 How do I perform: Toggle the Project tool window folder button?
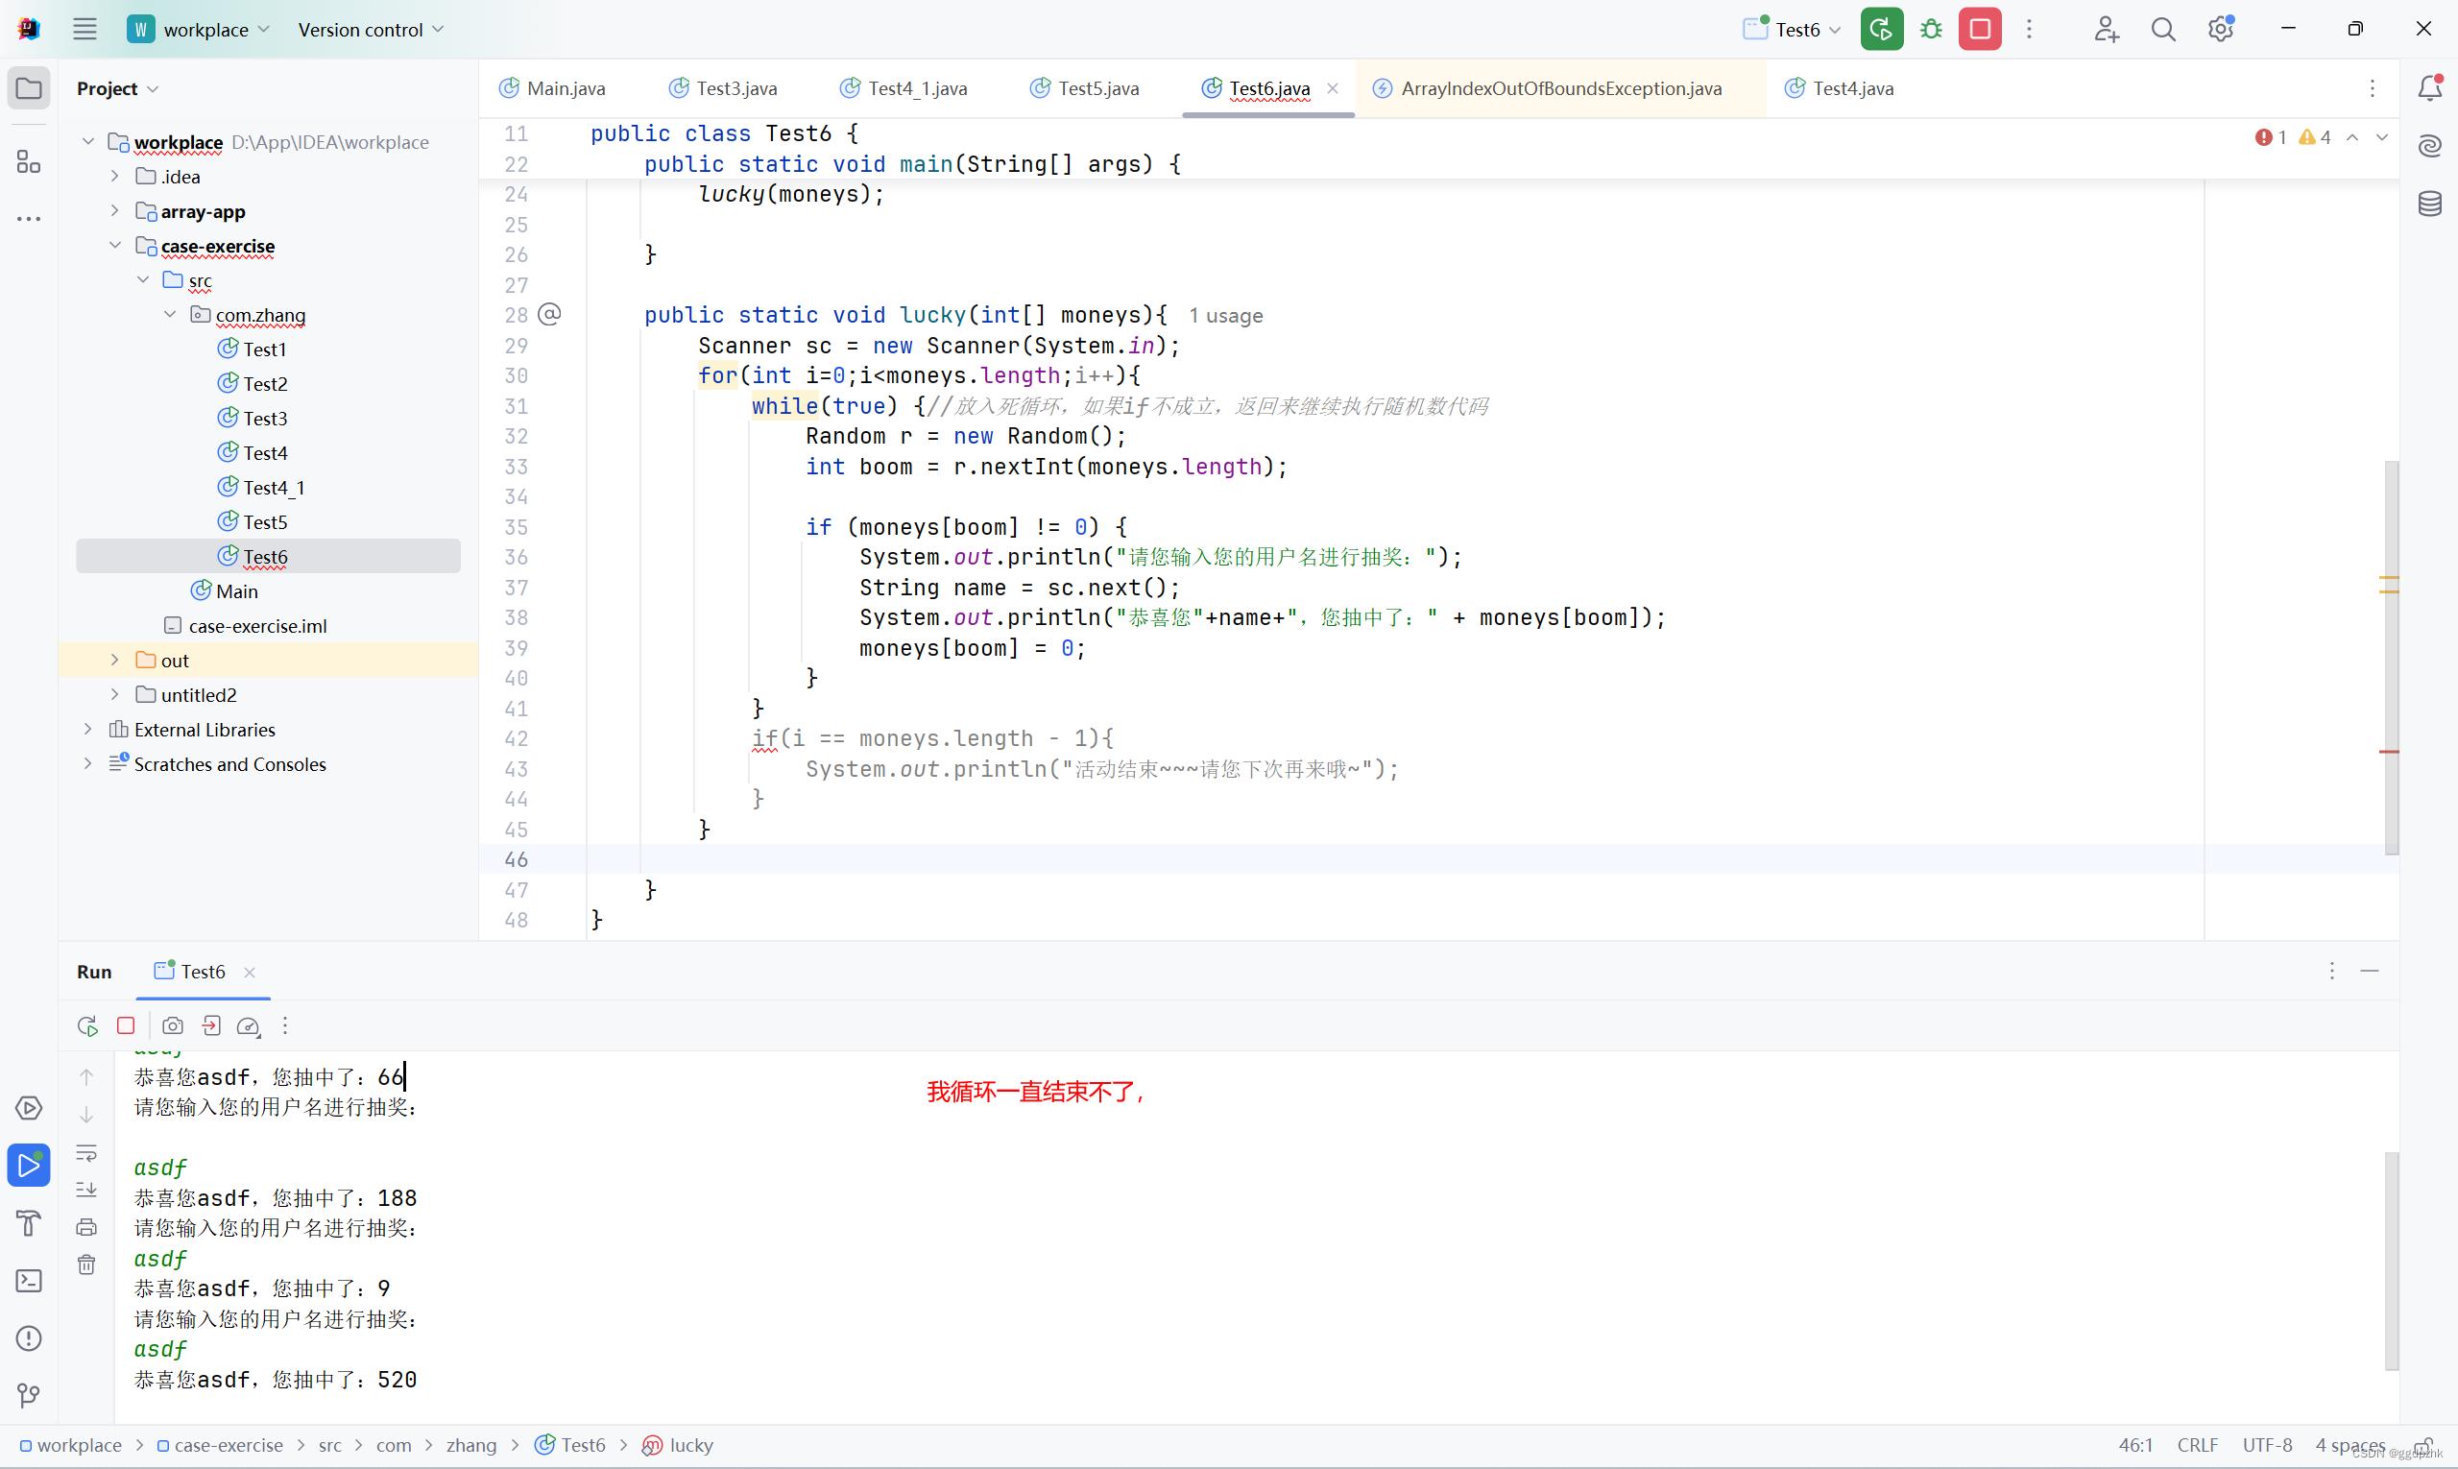(29, 88)
